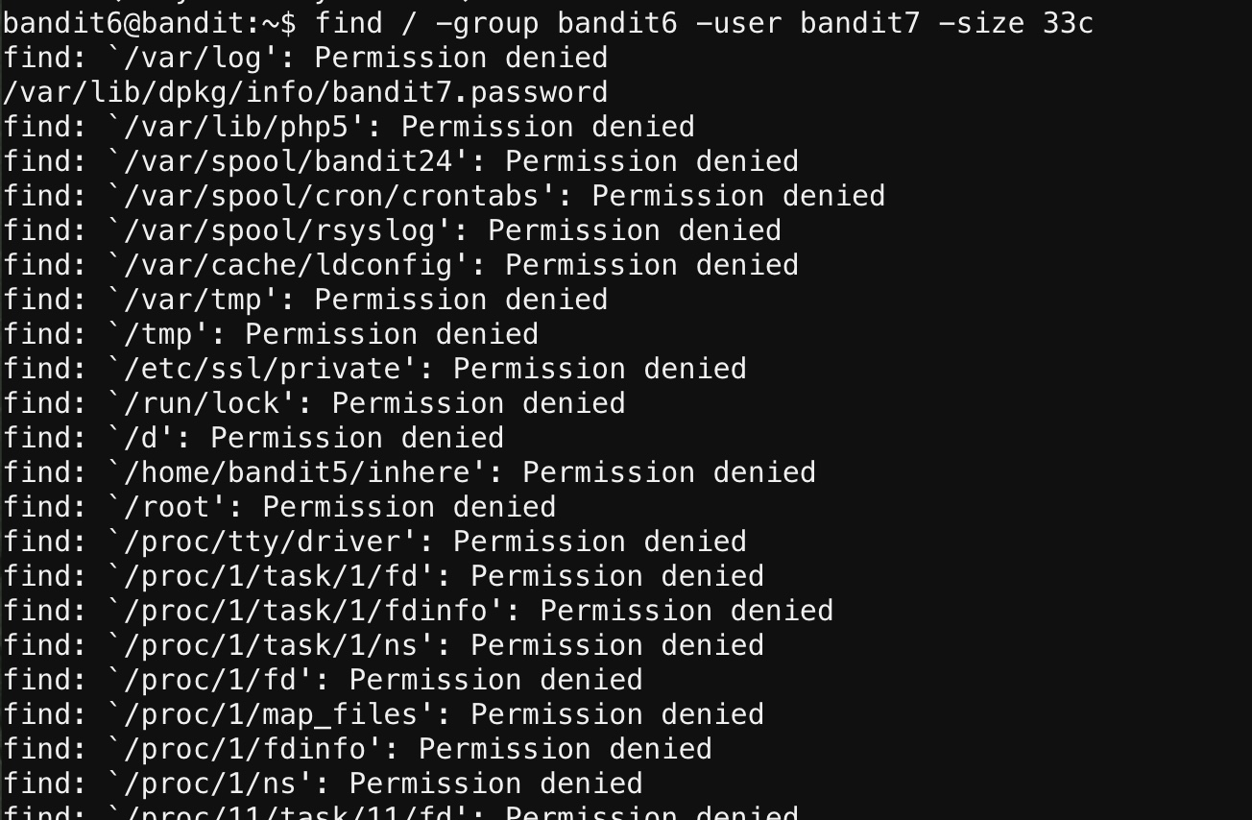Click the find command after the prompt
The width and height of the screenshot is (1252, 820).
pyautogui.click(x=704, y=22)
